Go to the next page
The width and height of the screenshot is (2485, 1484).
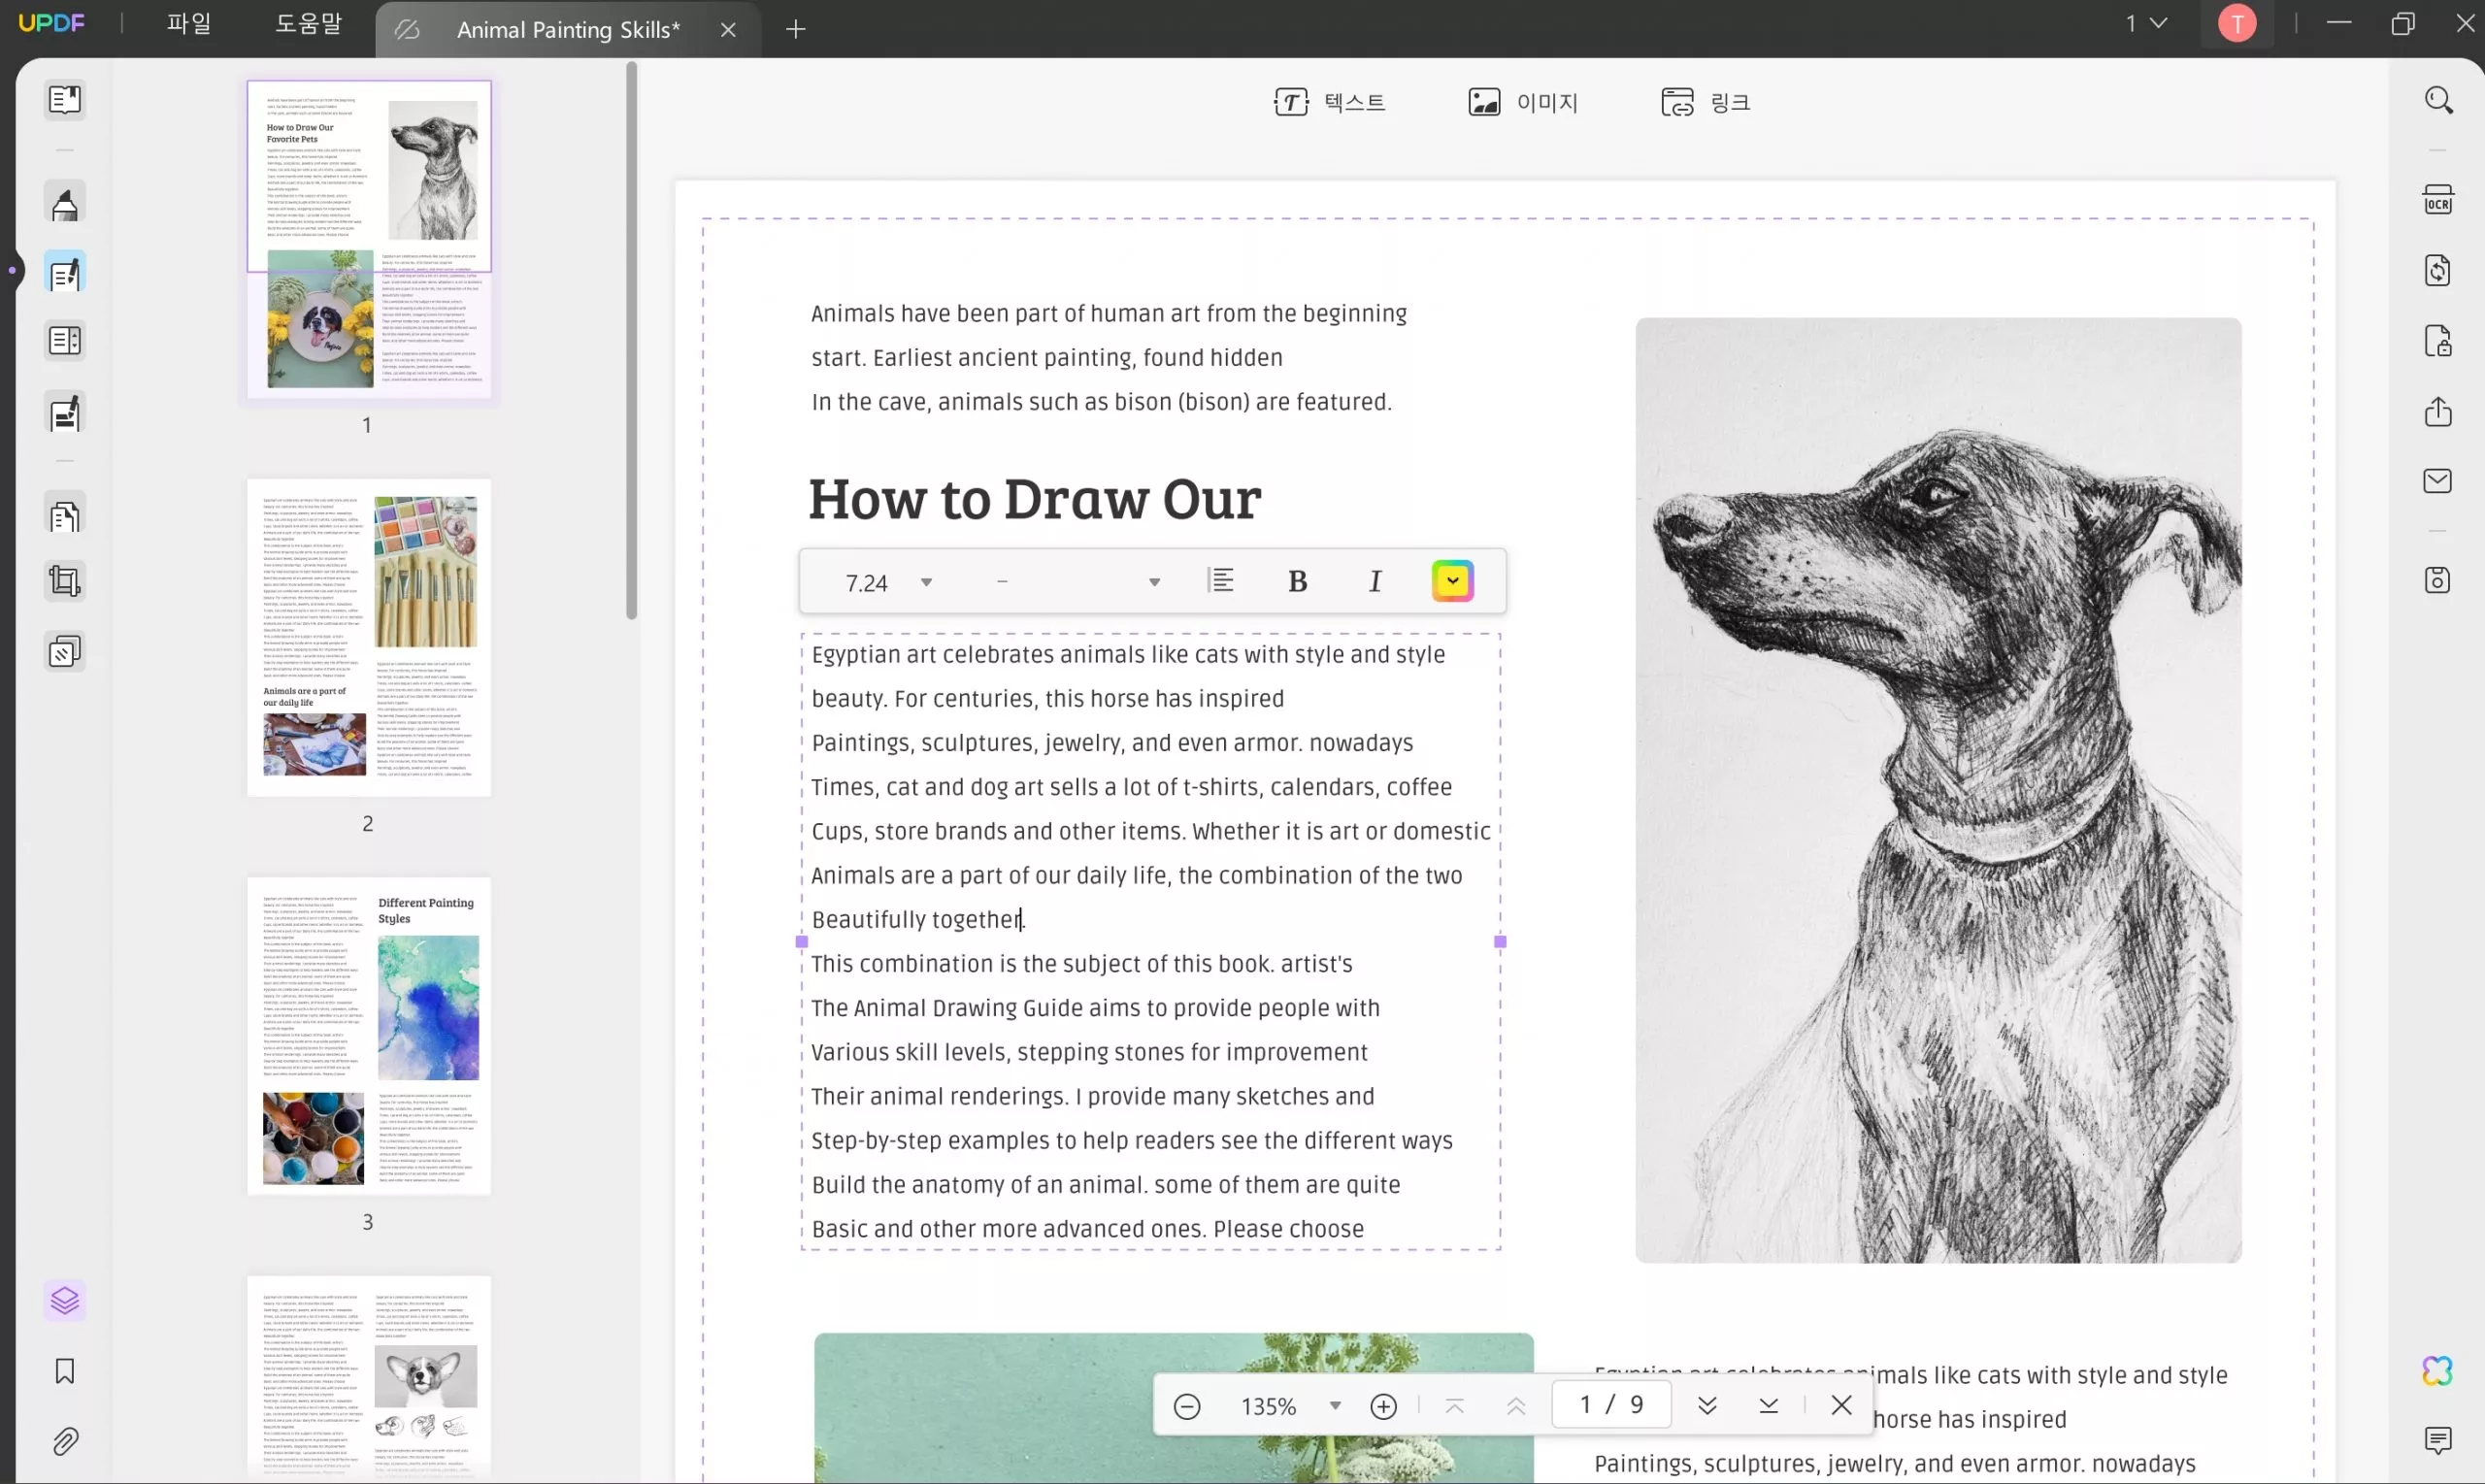tap(1707, 1406)
